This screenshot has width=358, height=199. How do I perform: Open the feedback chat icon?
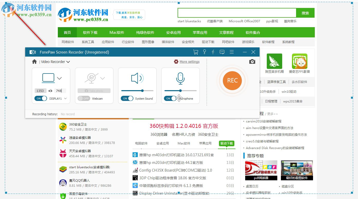tap(222, 52)
